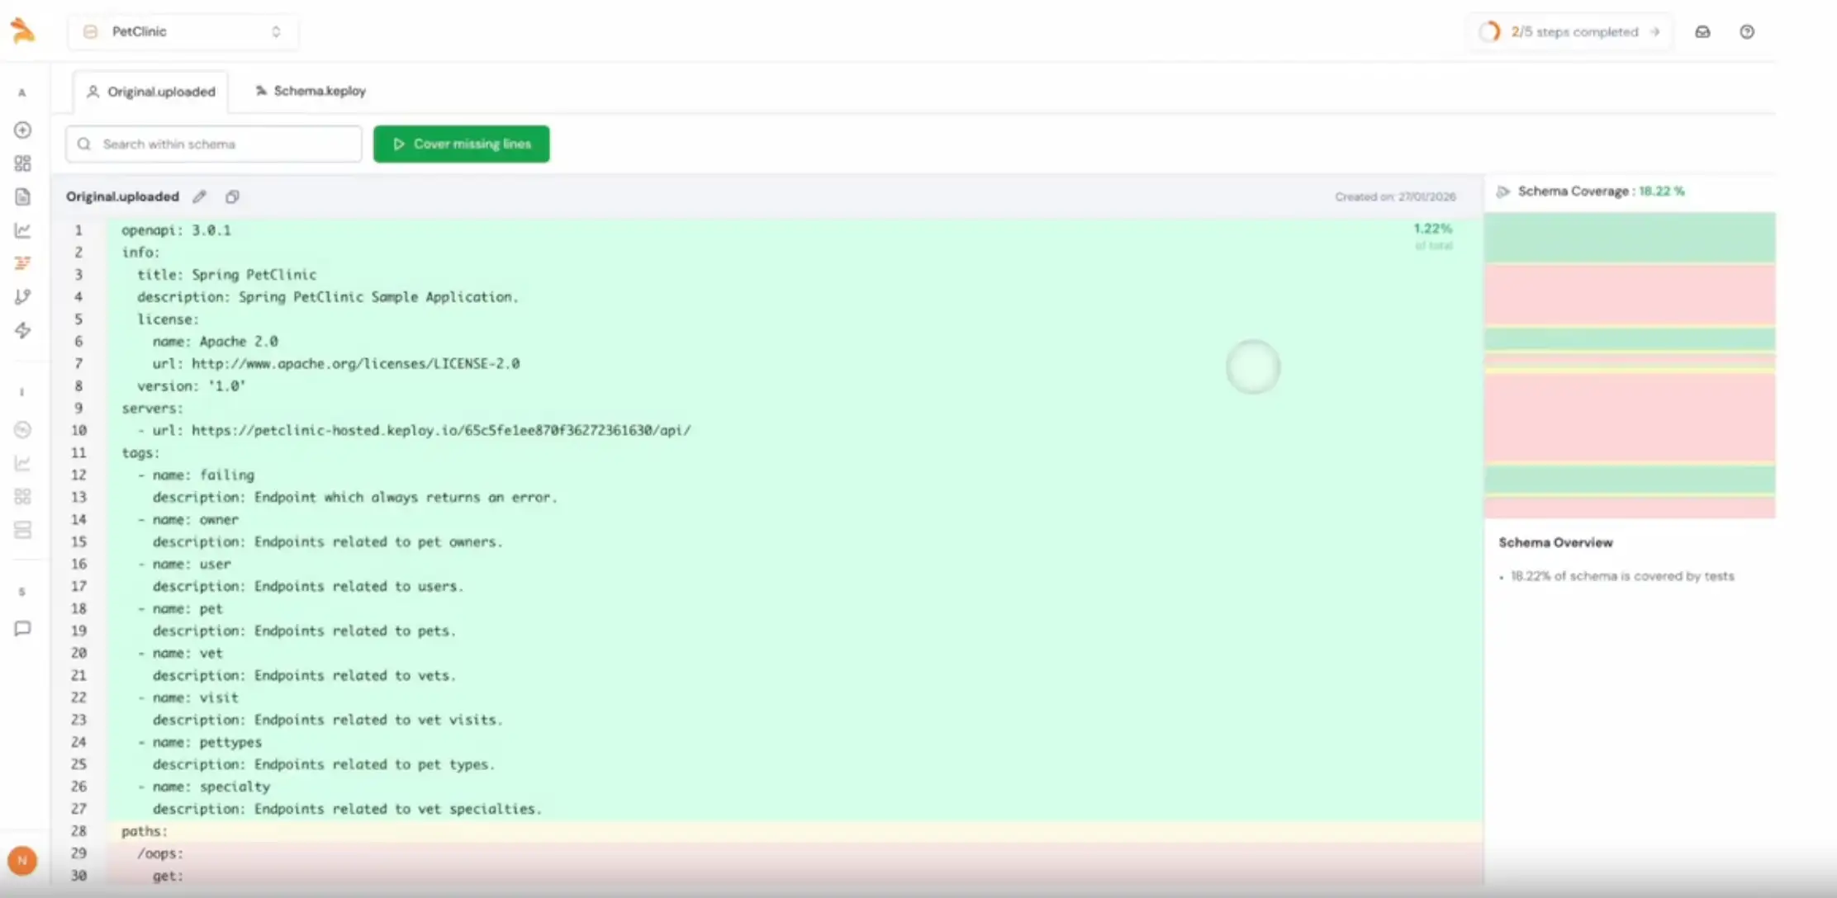
Task: Open the chat bubble icon in sidebar
Action: tap(22, 629)
